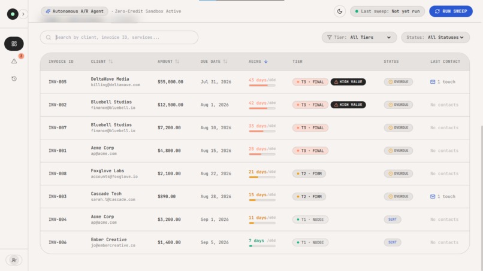Screen dimensions: 483x271
Task: Click the Sent status of INV-006
Action: (393, 242)
